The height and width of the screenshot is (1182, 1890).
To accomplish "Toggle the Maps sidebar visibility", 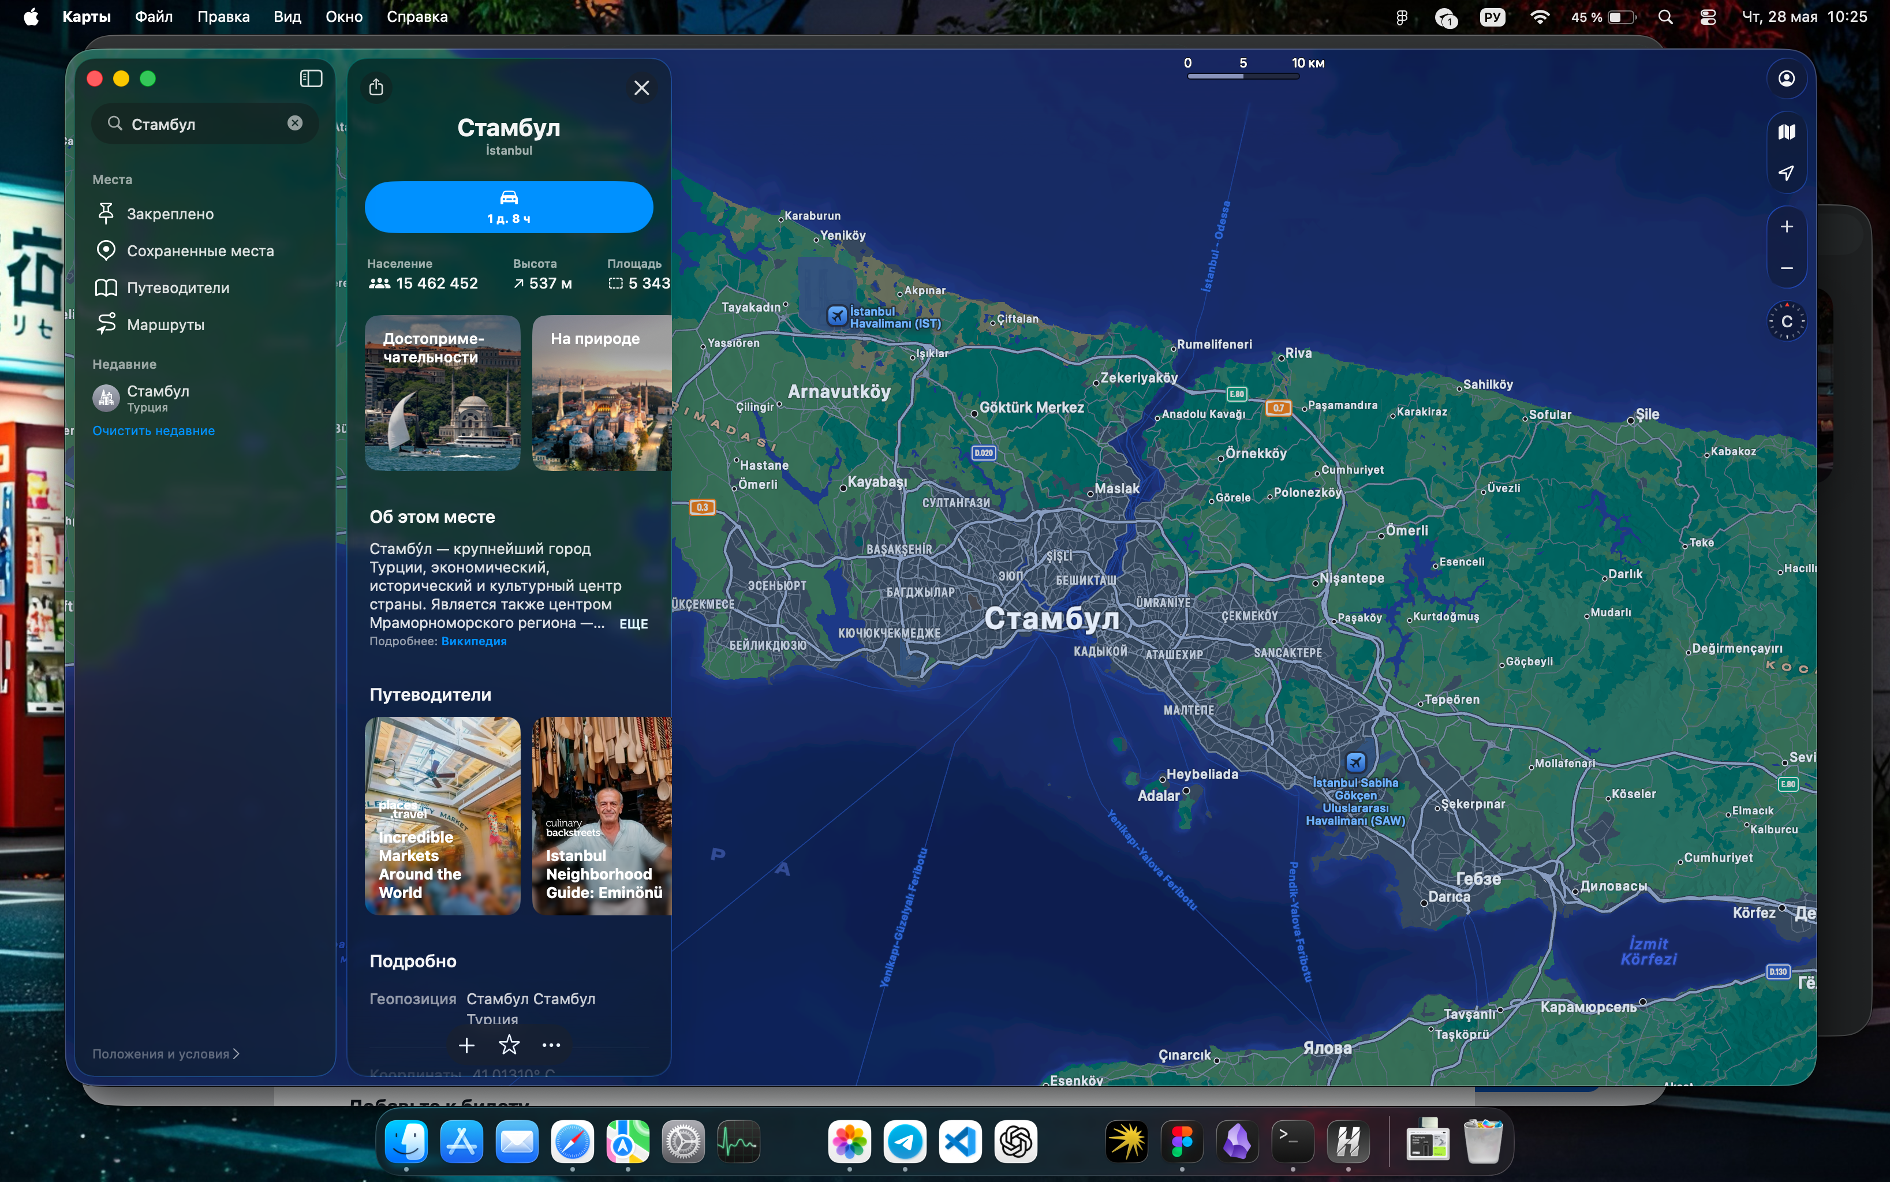I will tap(311, 78).
